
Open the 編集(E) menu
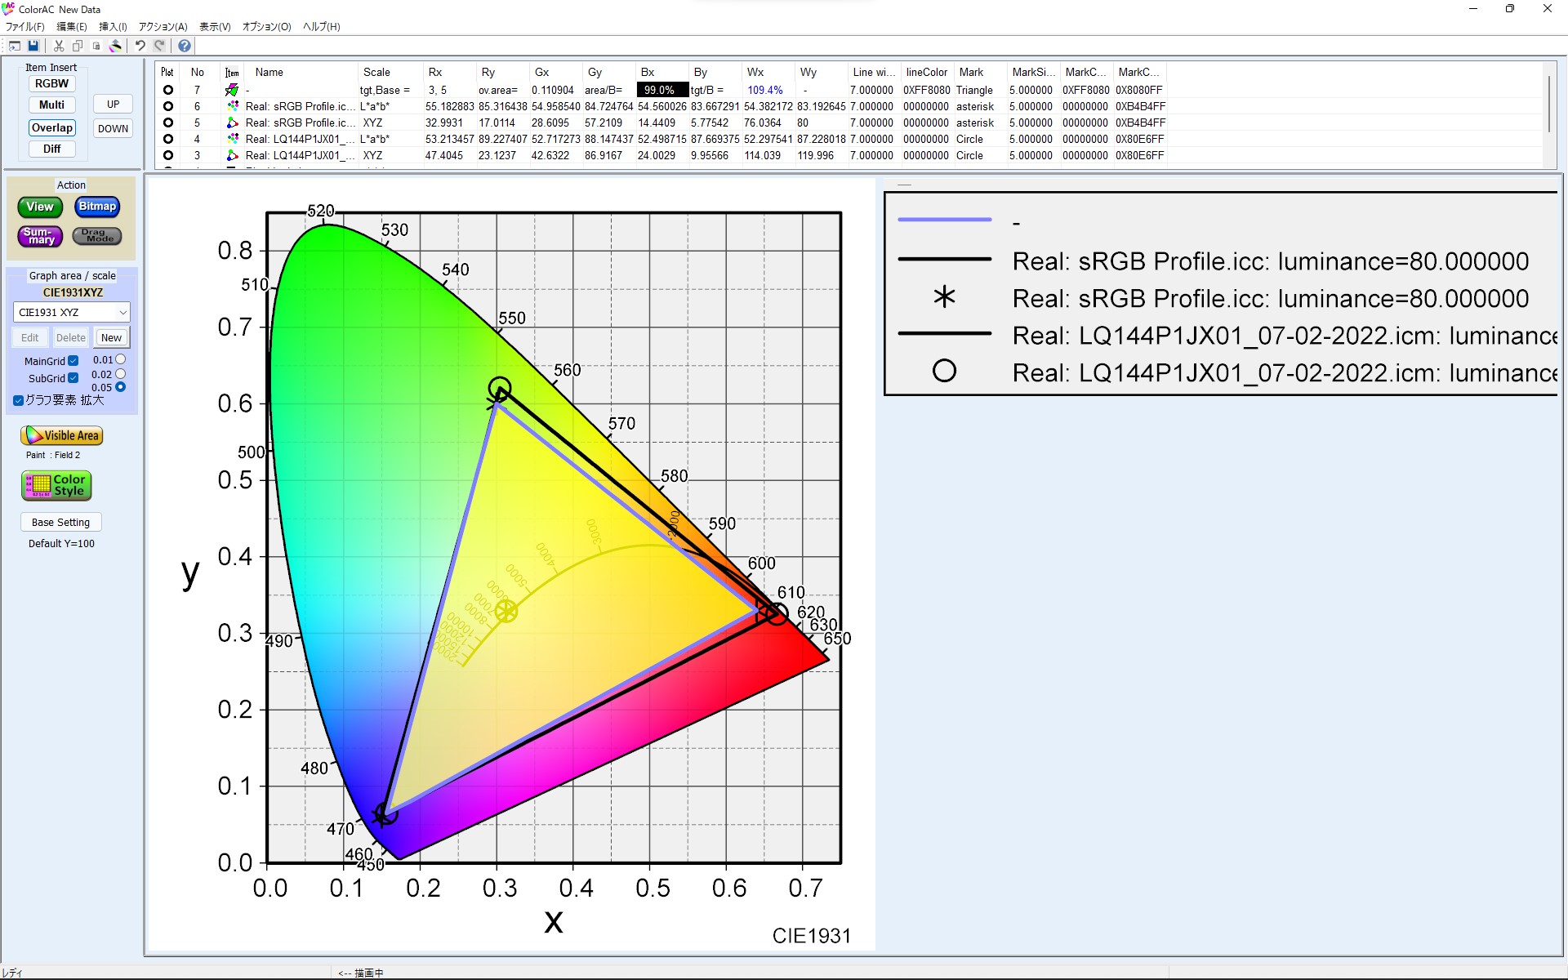click(x=72, y=27)
